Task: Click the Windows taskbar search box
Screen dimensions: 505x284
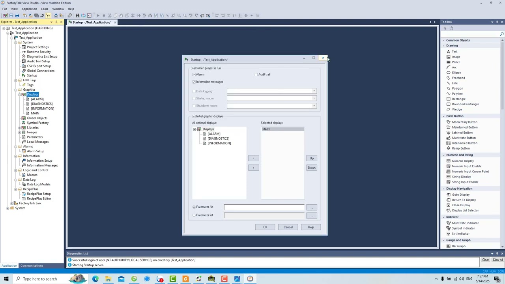Action: [40, 279]
